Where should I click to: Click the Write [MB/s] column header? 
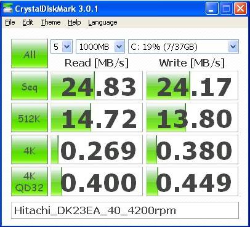192,63
